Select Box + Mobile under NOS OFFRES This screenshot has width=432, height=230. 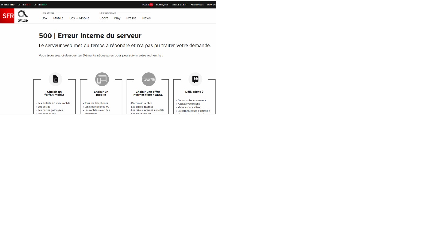[x=79, y=18]
